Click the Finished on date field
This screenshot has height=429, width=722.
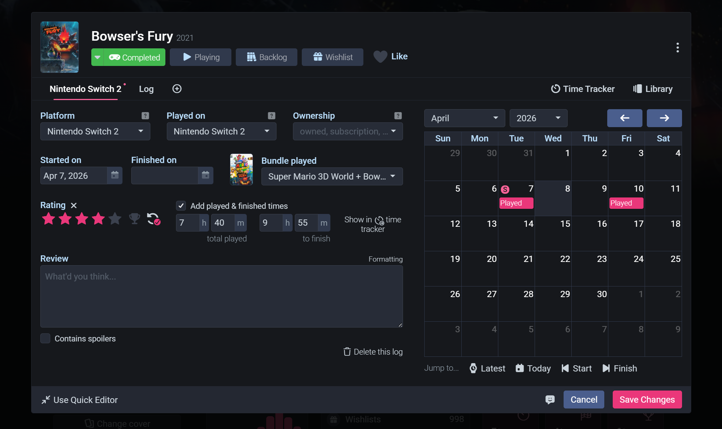coord(165,175)
